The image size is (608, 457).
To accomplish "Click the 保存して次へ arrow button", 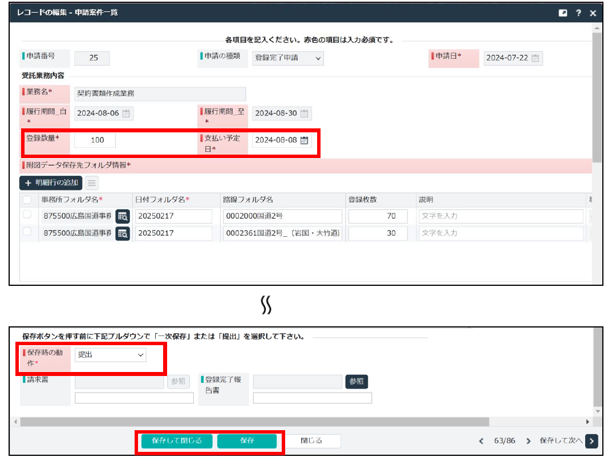I will [x=592, y=441].
